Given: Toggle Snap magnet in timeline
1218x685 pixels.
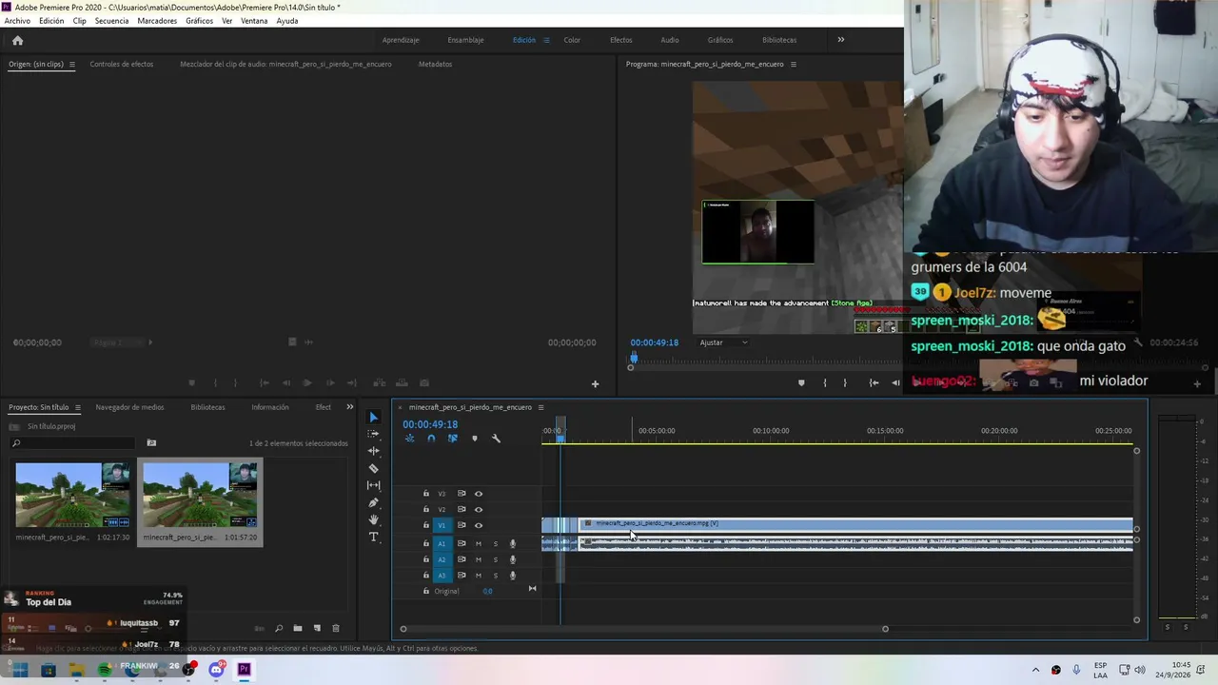Looking at the screenshot, I should [x=431, y=439].
